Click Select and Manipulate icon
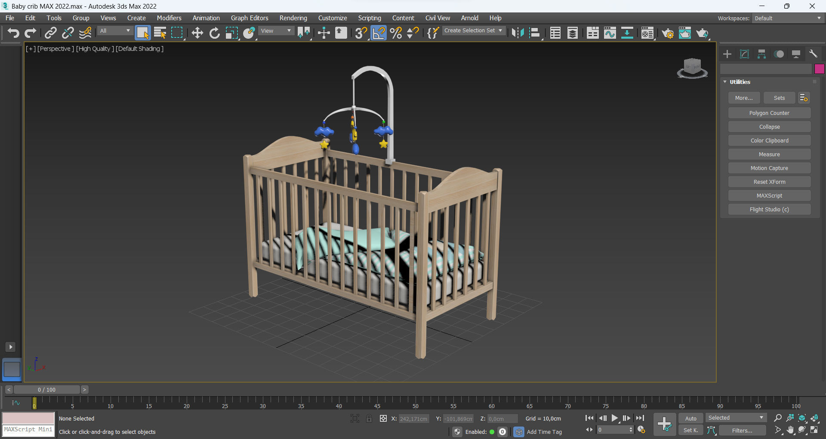The width and height of the screenshot is (826, 439). (324, 33)
